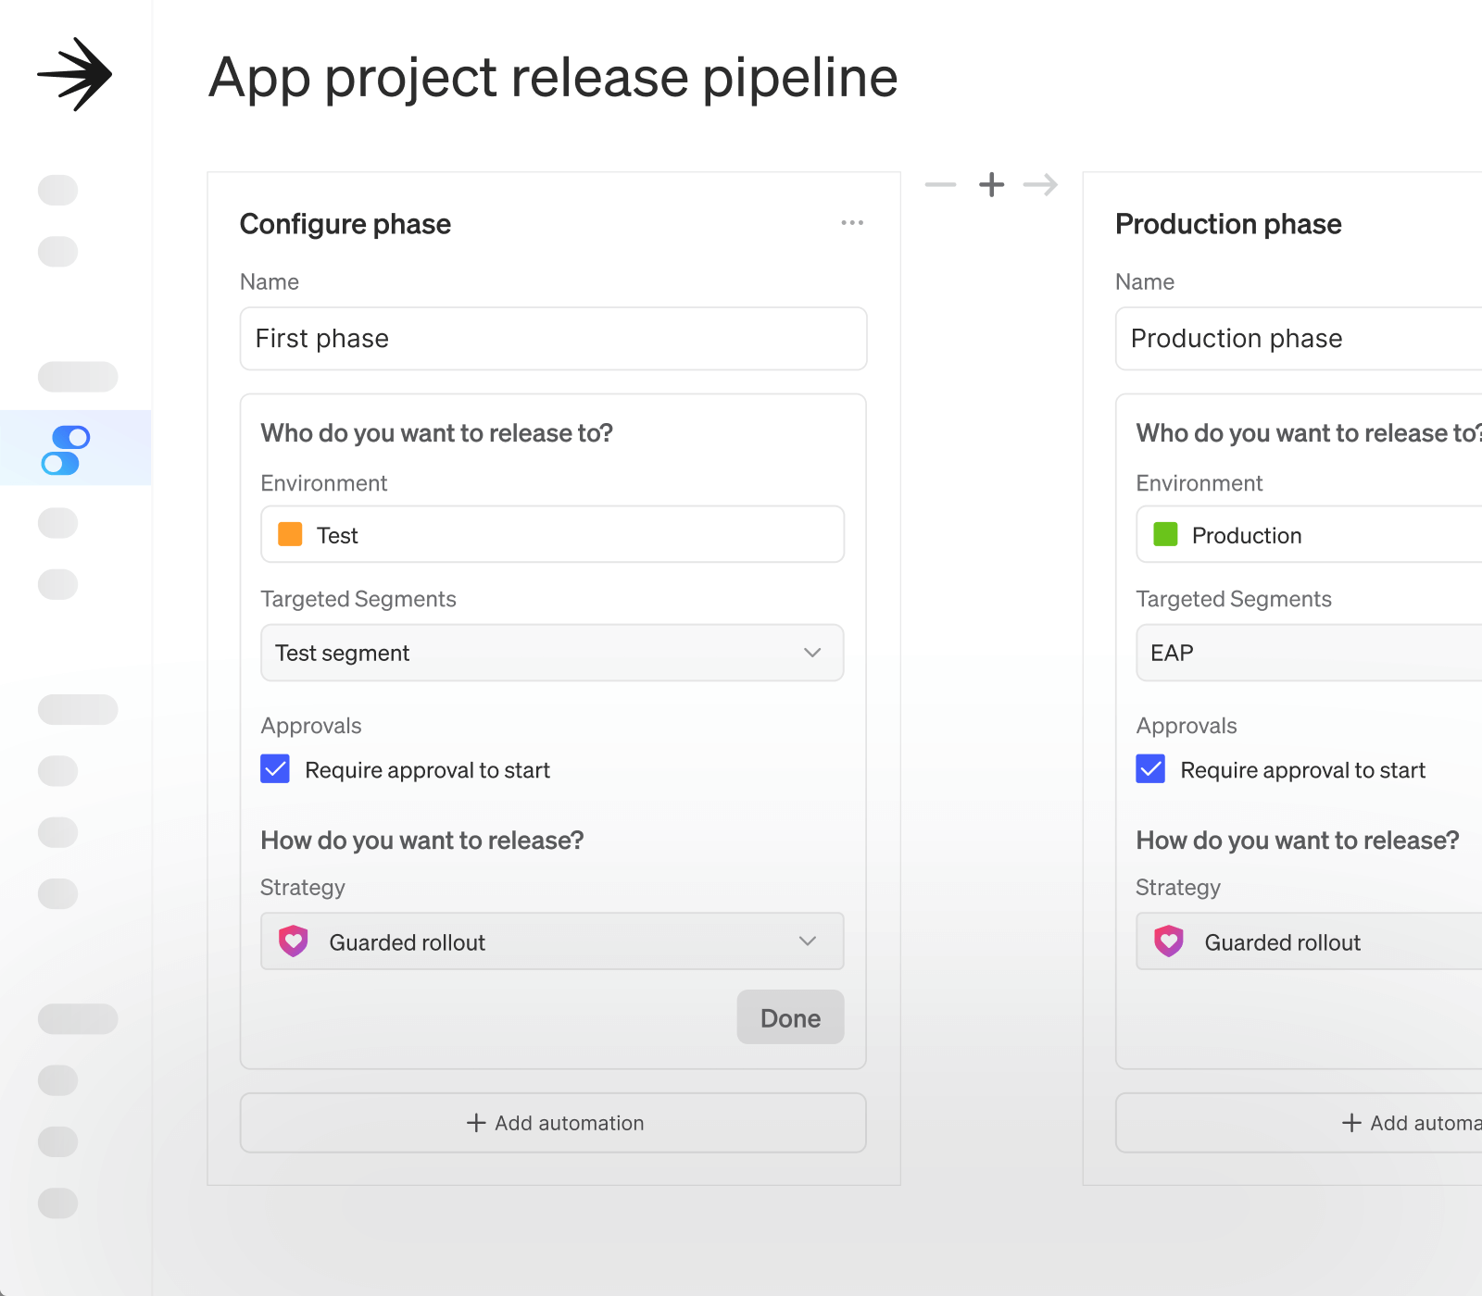Uncheck Require approval to start in Configure phase

[x=275, y=769]
